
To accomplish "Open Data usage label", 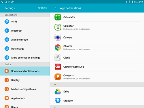I will (x=18, y=49).
